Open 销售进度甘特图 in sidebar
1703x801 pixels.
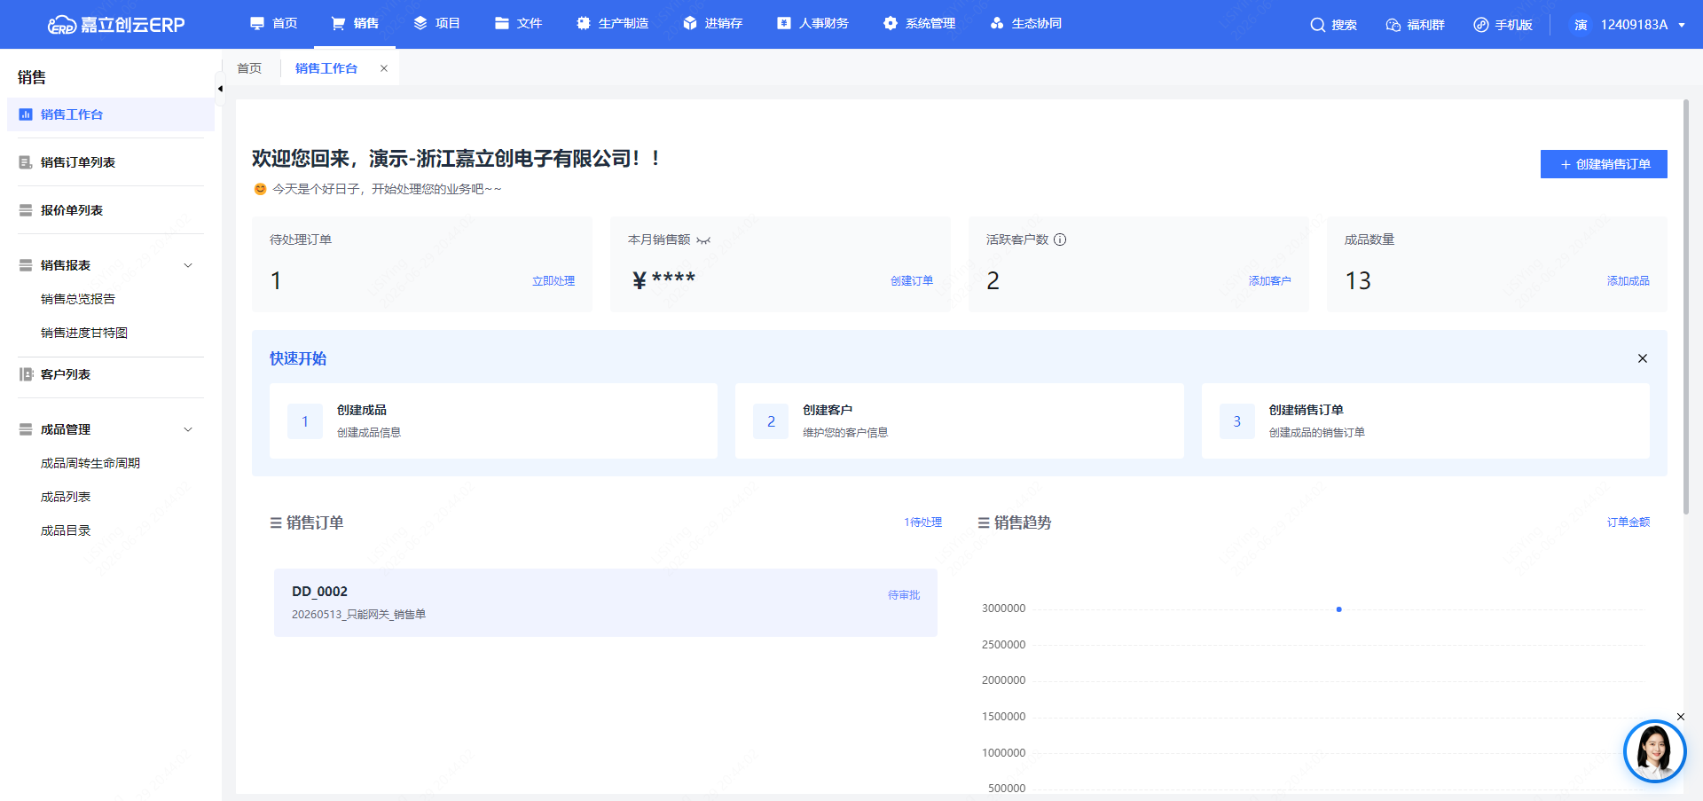coord(84,333)
